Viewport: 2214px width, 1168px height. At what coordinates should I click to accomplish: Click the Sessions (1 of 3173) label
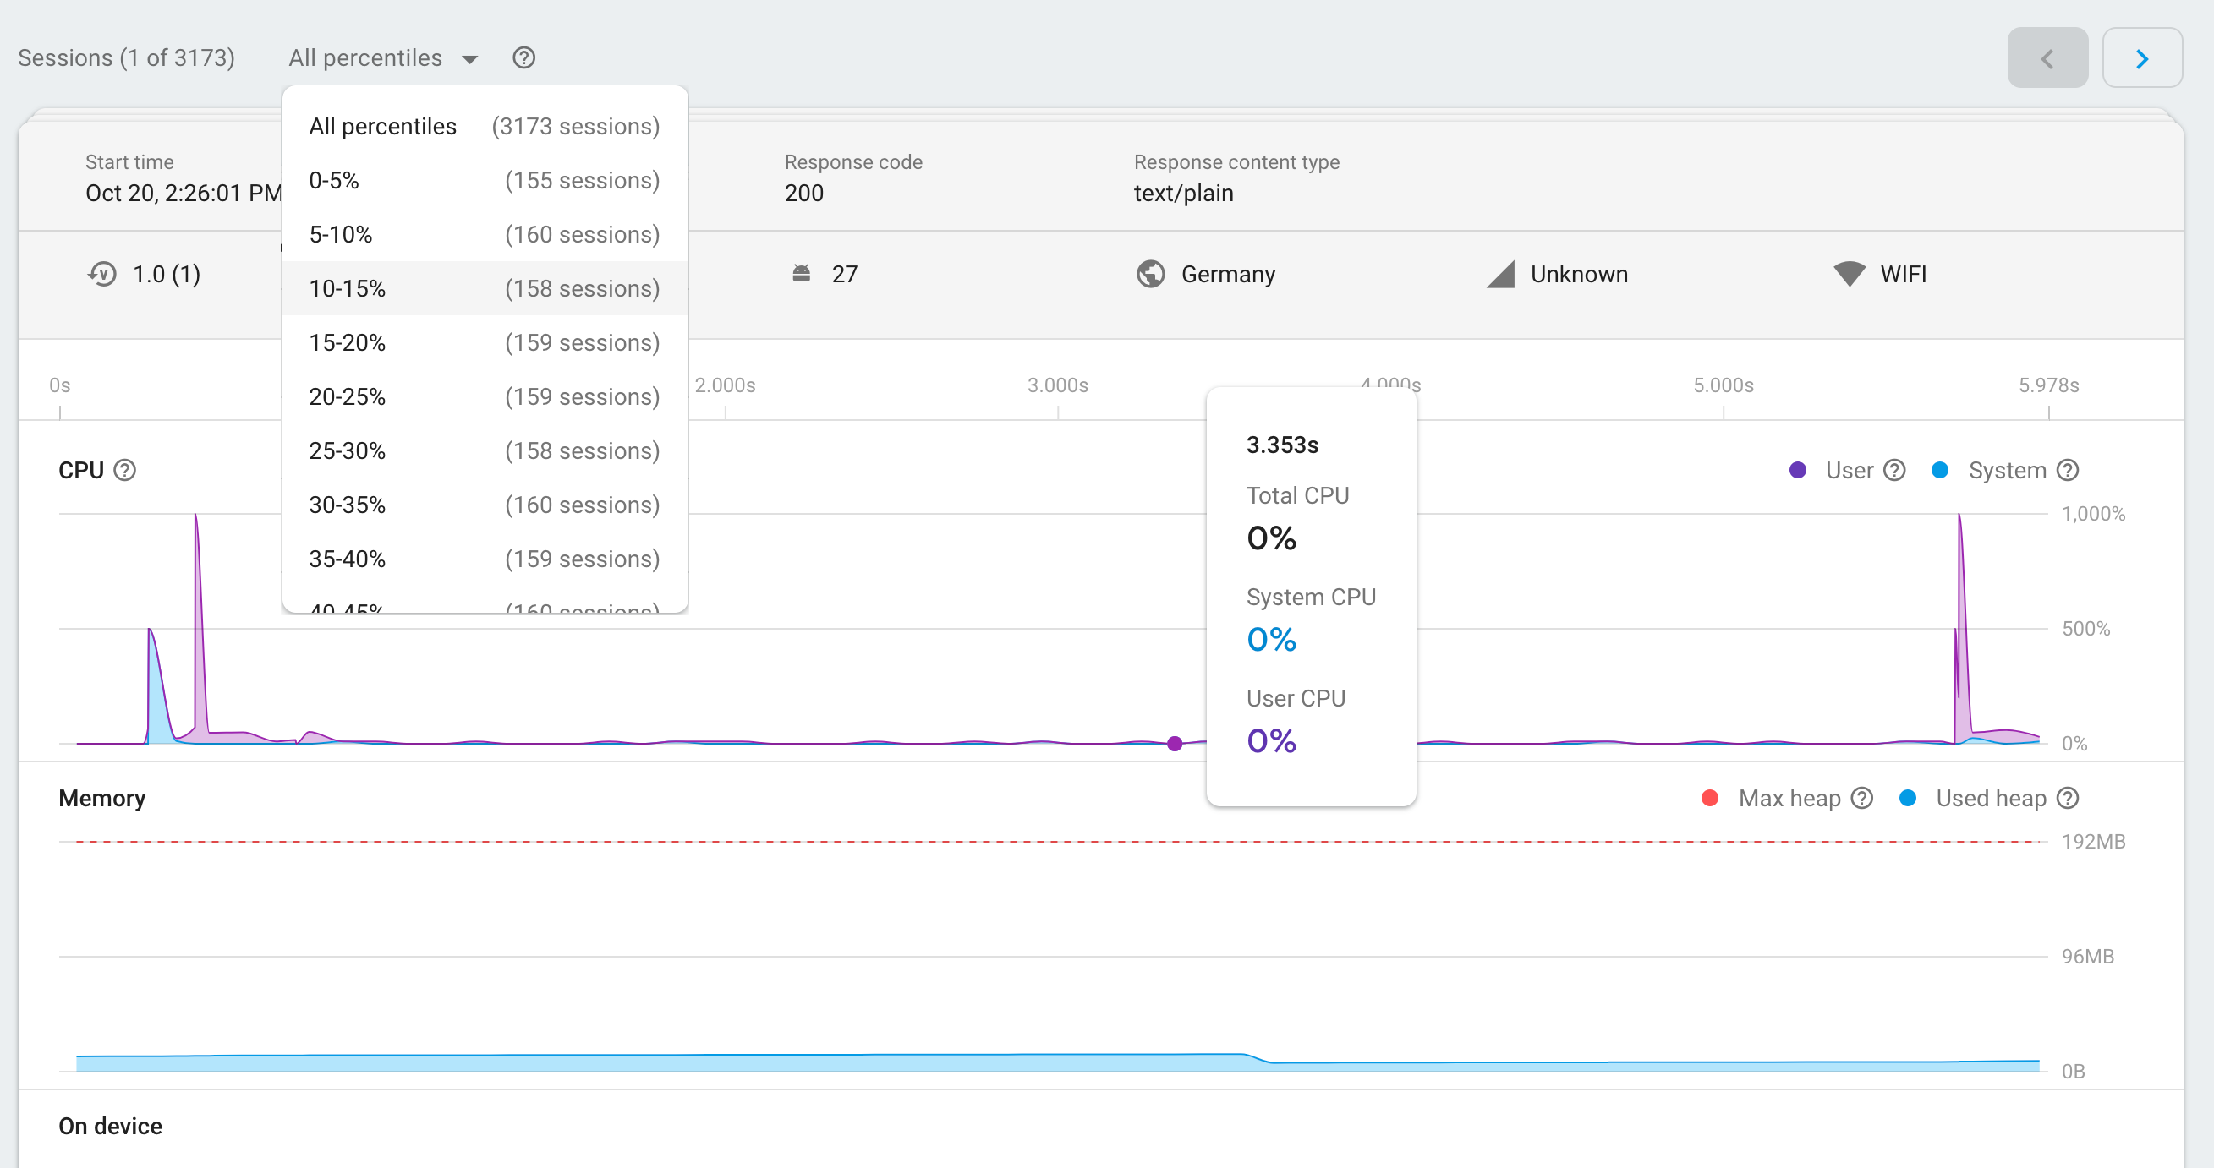(x=126, y=57)
